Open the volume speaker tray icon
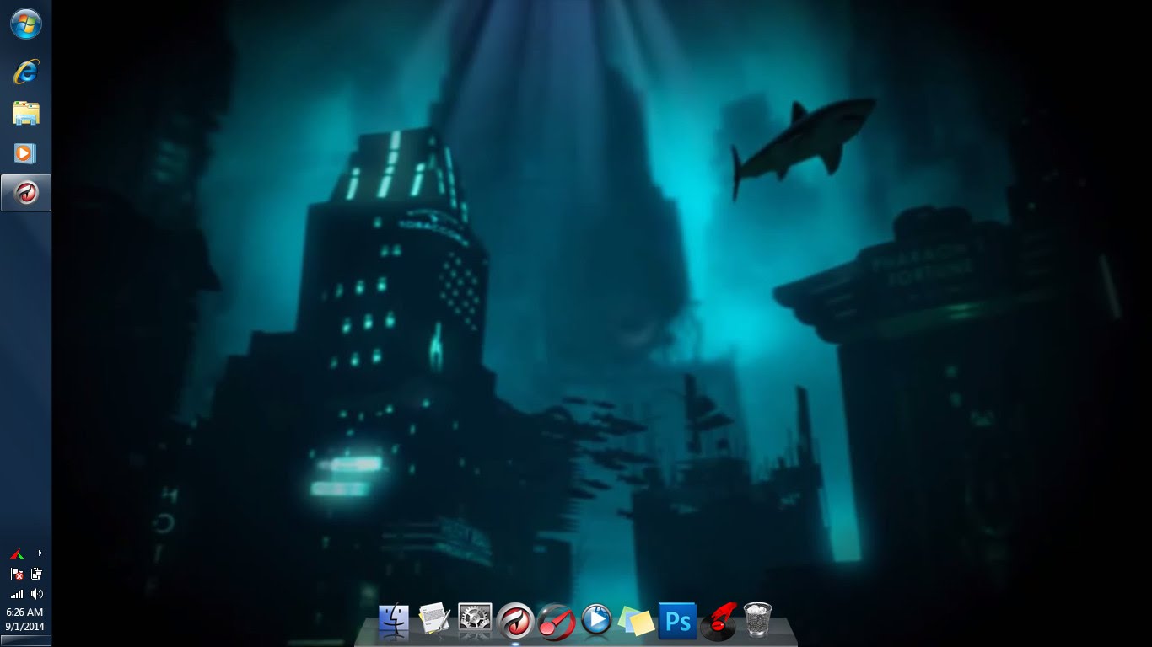 click(x=36, y=594)
